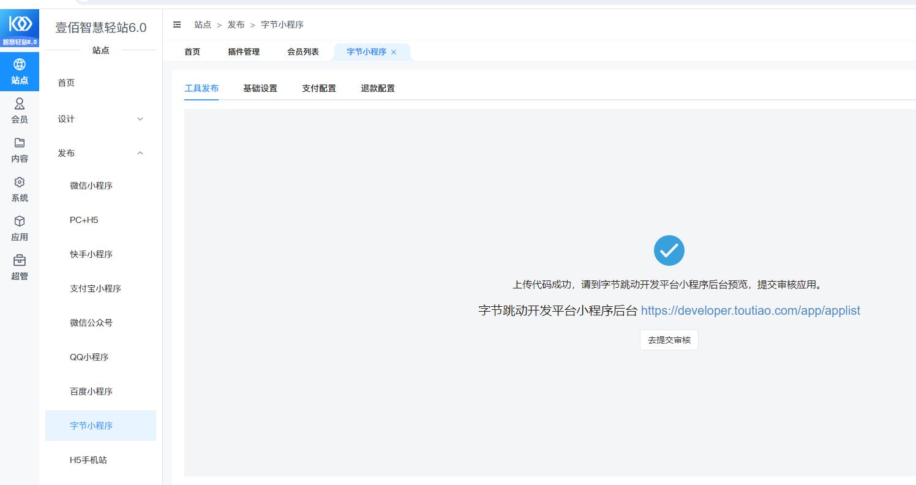This screenshot has width=916, height=485.
Task: Collapse the 发布 menu chevron
Action: [140, 153]
